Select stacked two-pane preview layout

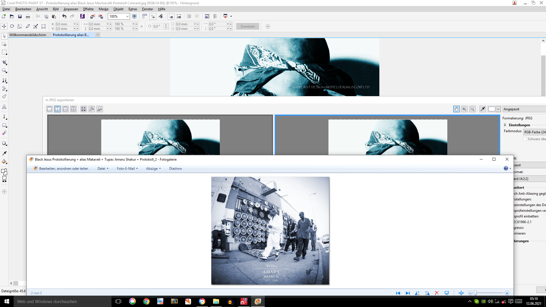(x=65, y=109)
